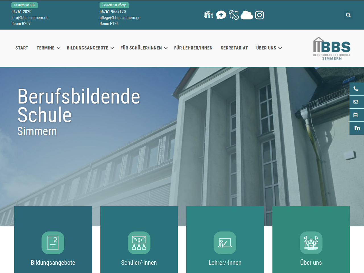Click the people exchange icon
364x273 pixels.
234,15
